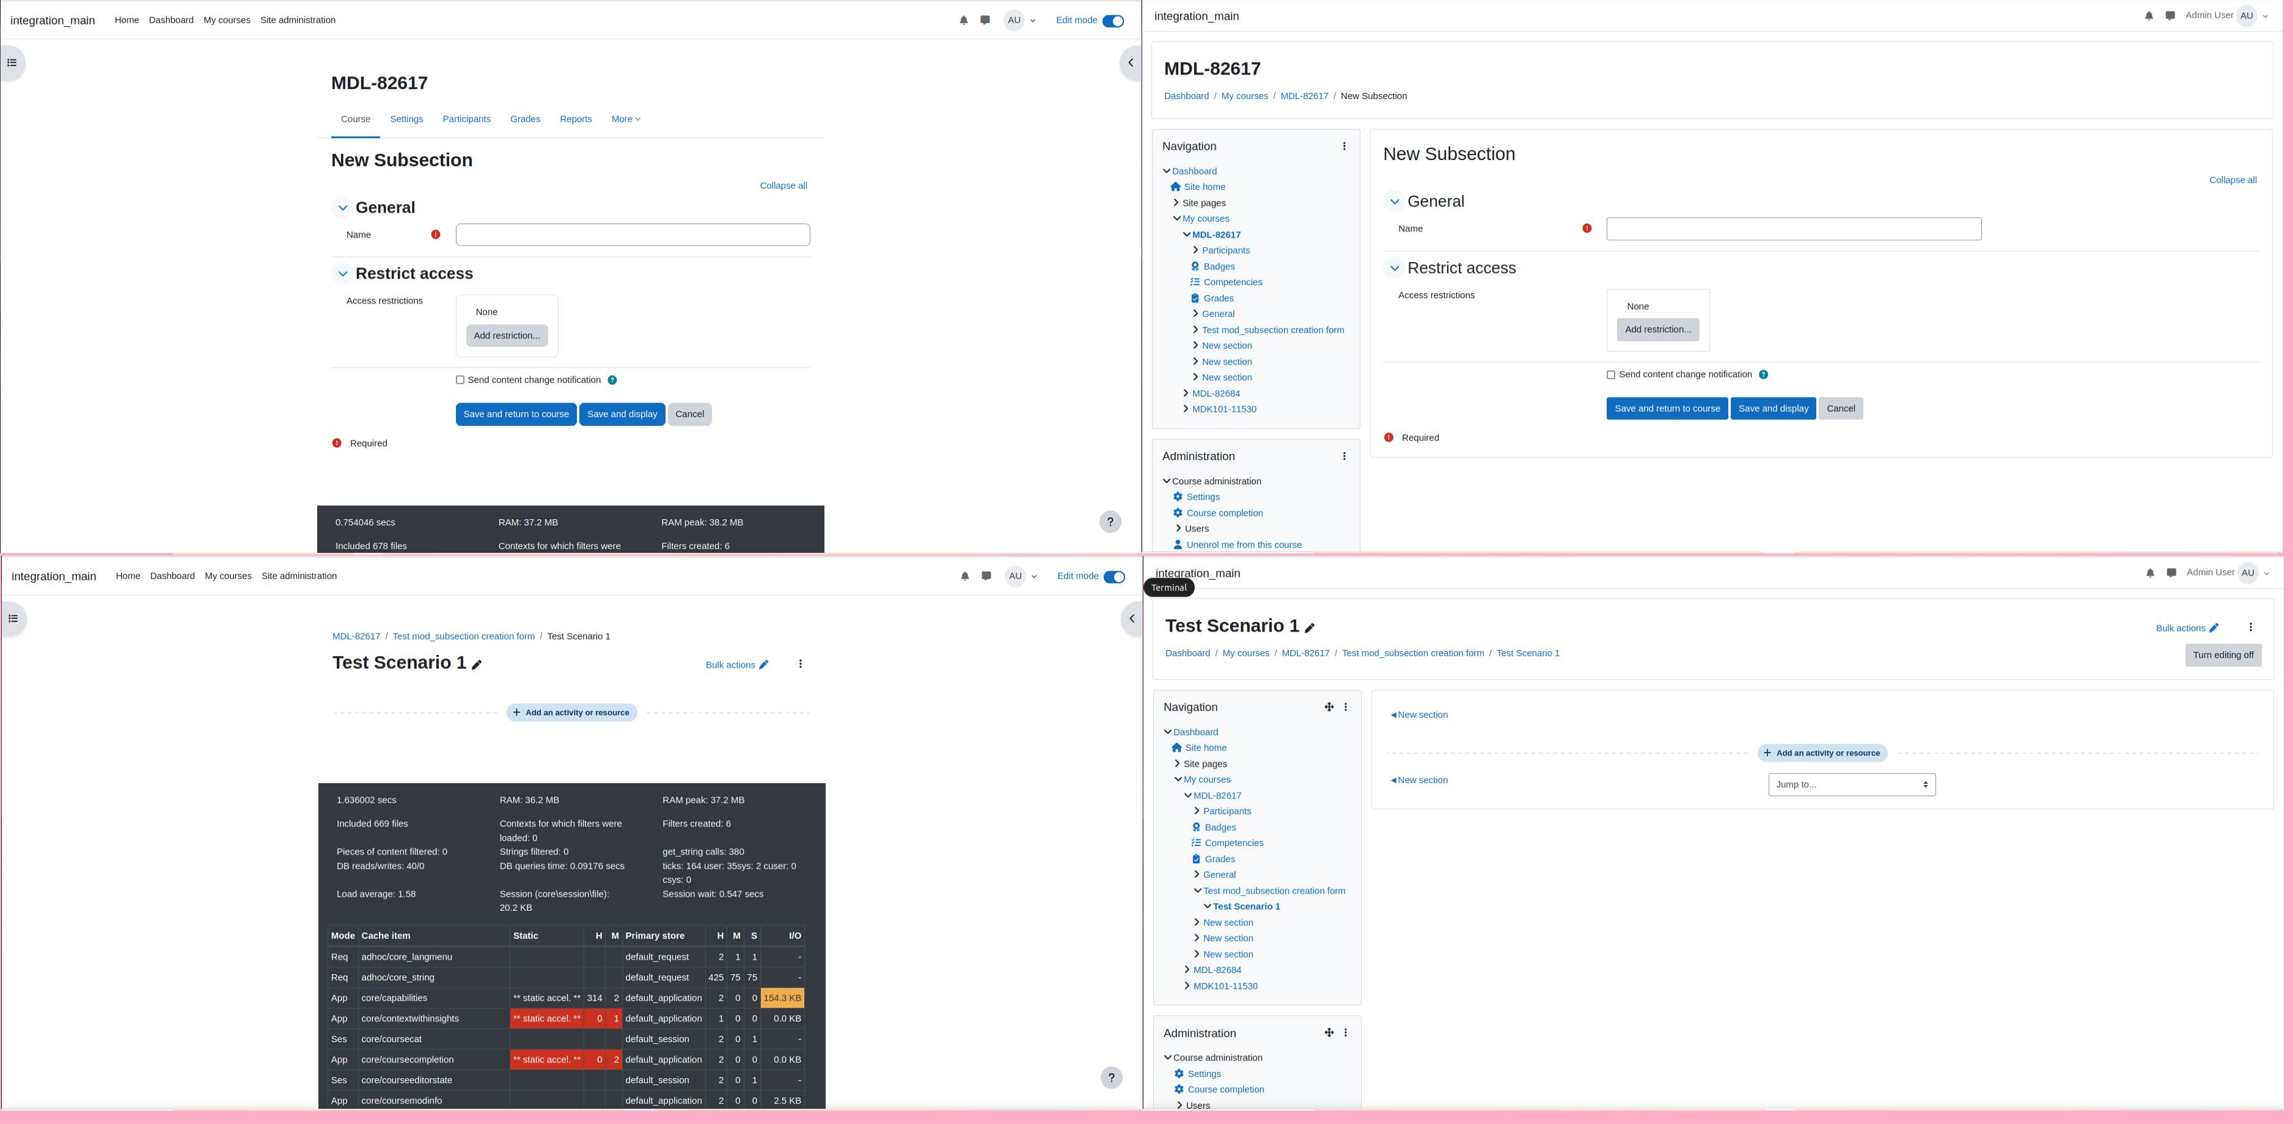Image resolution: width=2293 pixels, height=1124 pixels.
Task: Open More dropdown in course tabs
Action: 626,119
